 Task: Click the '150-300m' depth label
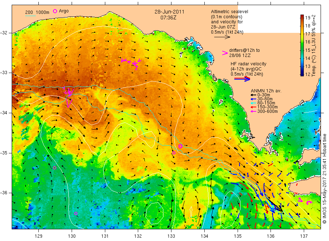[268, 107]
